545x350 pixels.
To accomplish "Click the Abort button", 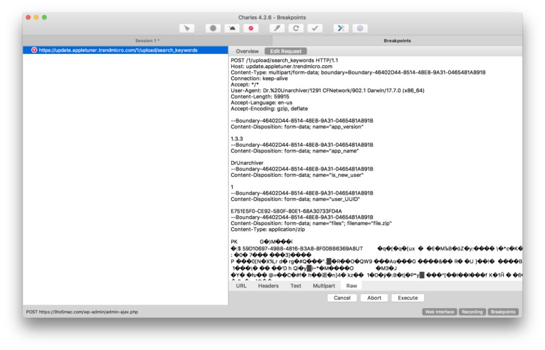I will (374, 298).
